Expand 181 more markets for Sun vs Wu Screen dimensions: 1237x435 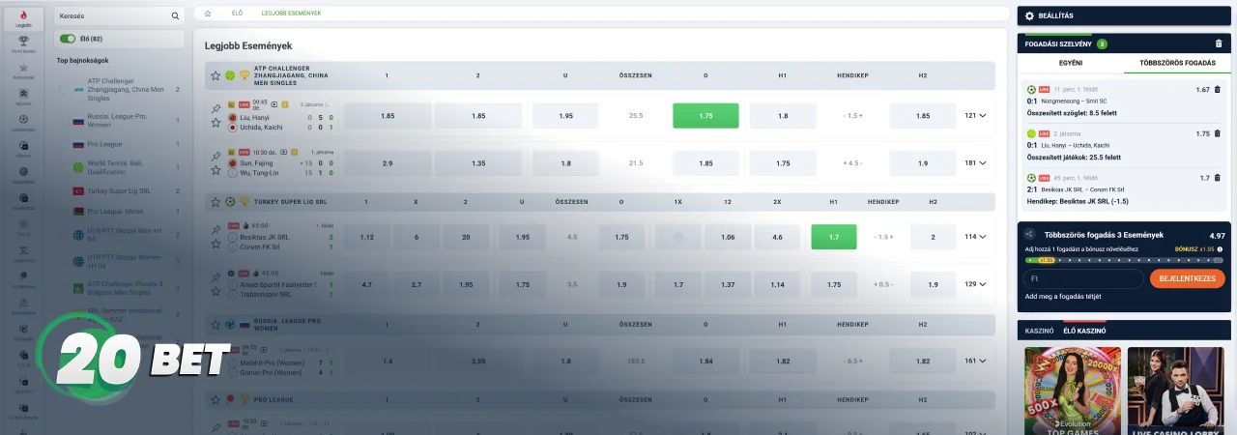[975, 163]
